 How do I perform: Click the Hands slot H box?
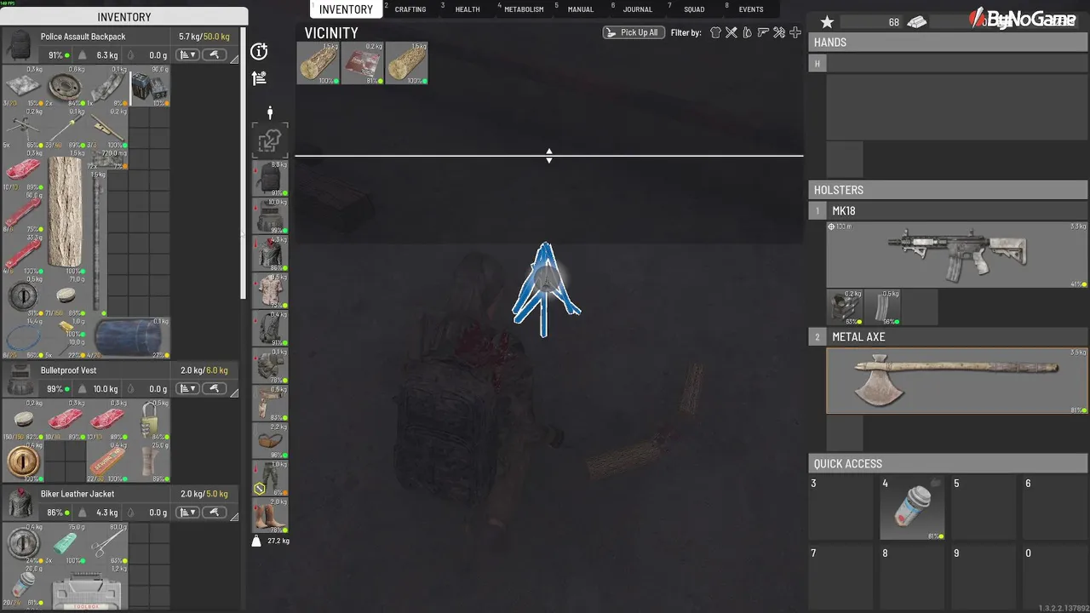[x=817, y=64]
